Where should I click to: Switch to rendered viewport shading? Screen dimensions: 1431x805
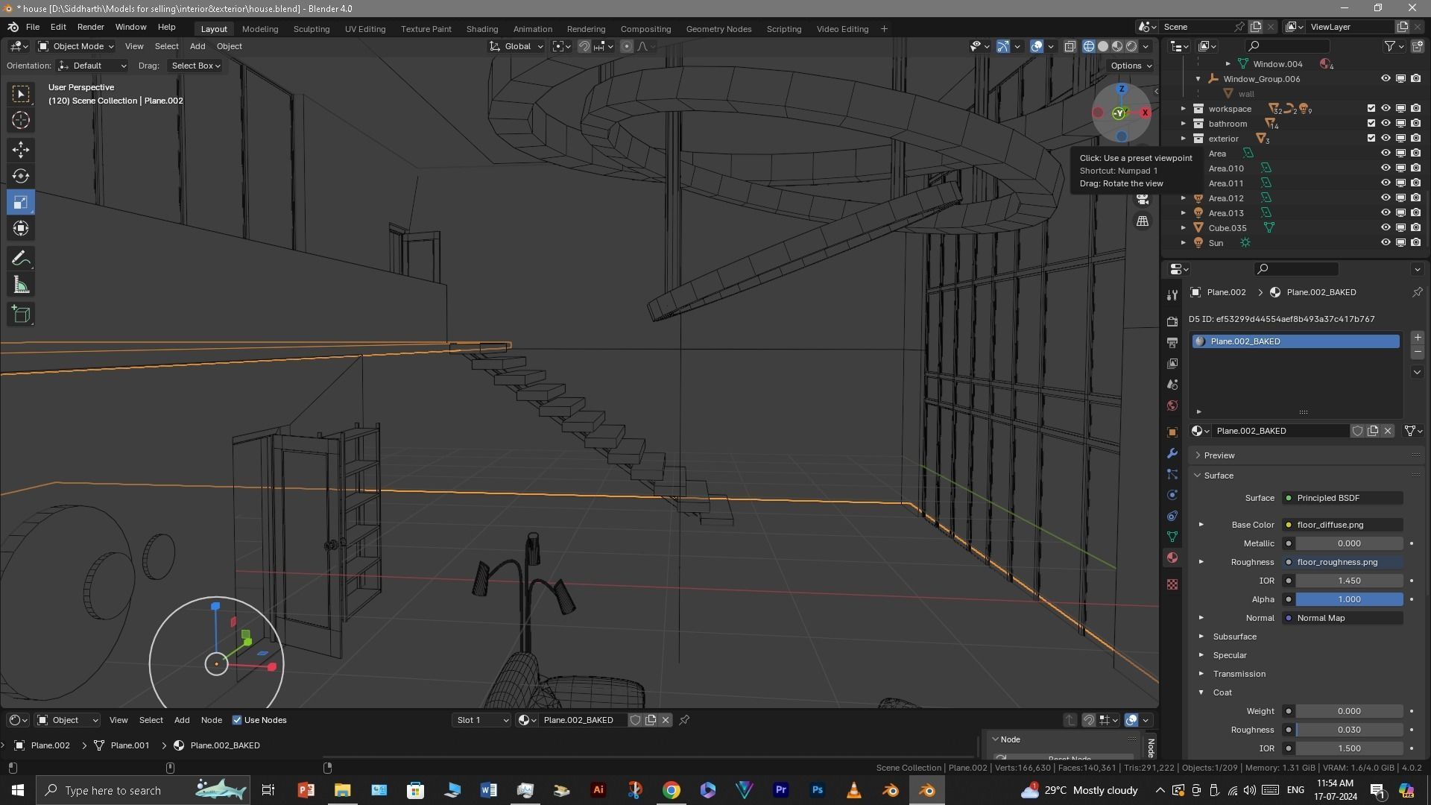[x=1131, y=46]
